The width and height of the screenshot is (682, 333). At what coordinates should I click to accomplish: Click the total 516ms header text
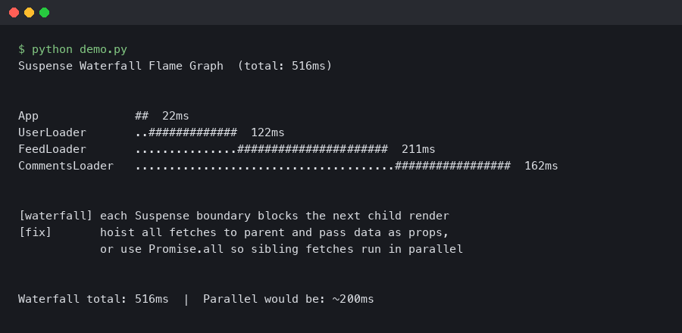pyautogui.click(x=285, y=66)
